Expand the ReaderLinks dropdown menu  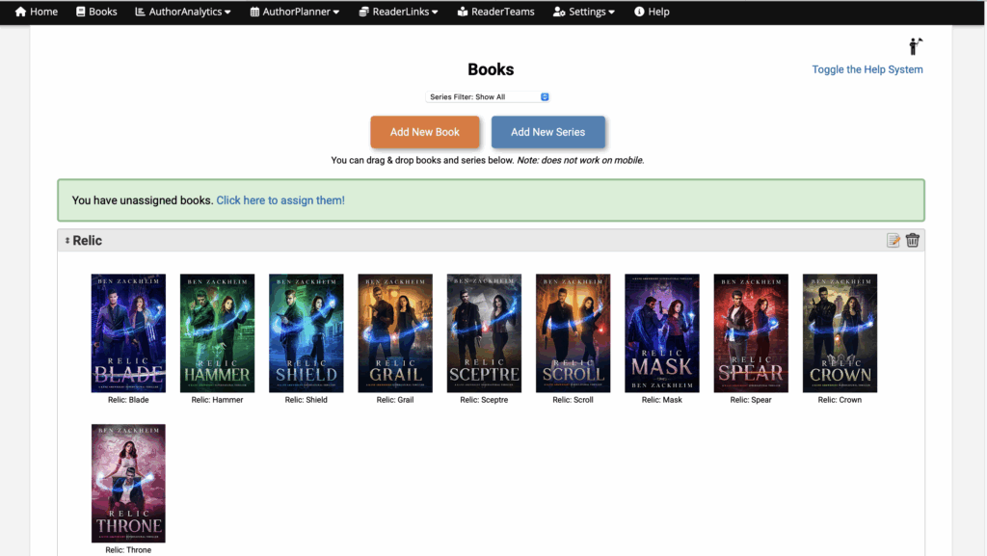click(x=398, y=12)
